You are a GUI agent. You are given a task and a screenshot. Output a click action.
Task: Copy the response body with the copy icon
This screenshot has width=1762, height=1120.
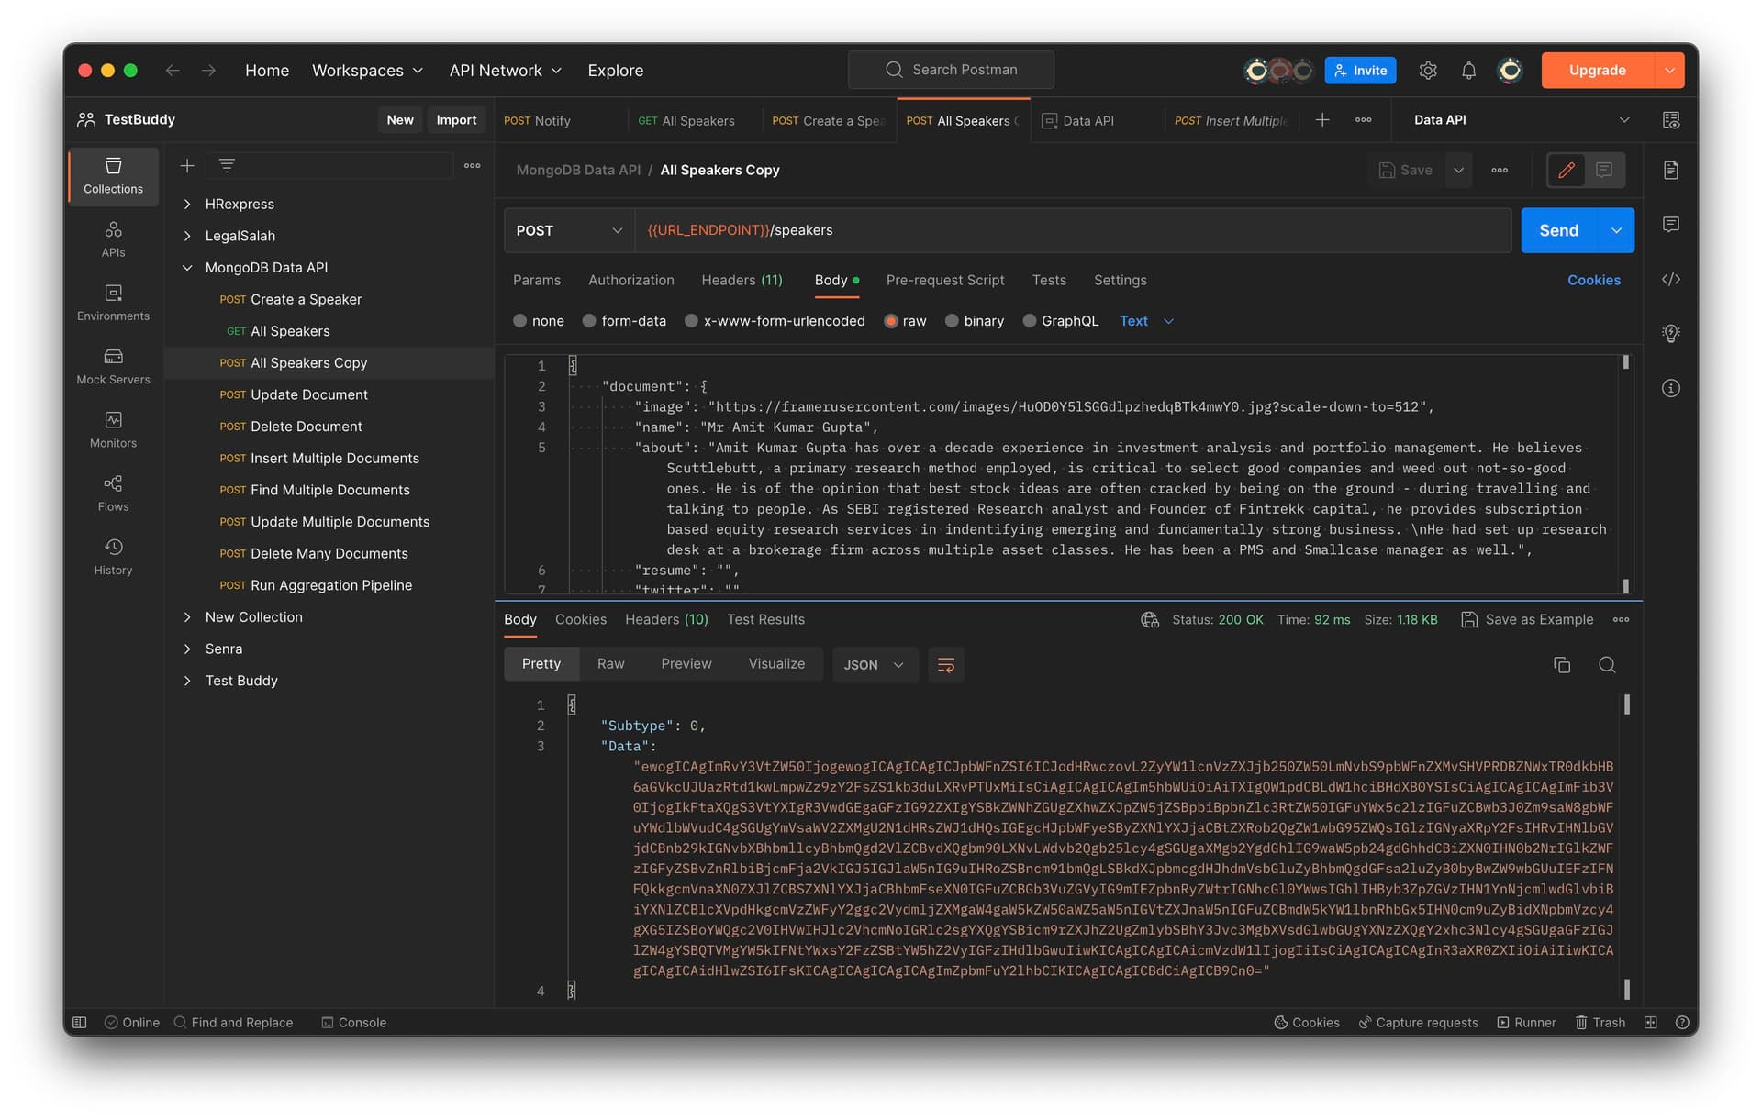[x=1561, y=665]
